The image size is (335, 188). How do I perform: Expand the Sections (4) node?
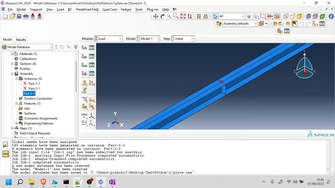click(12, 64)
